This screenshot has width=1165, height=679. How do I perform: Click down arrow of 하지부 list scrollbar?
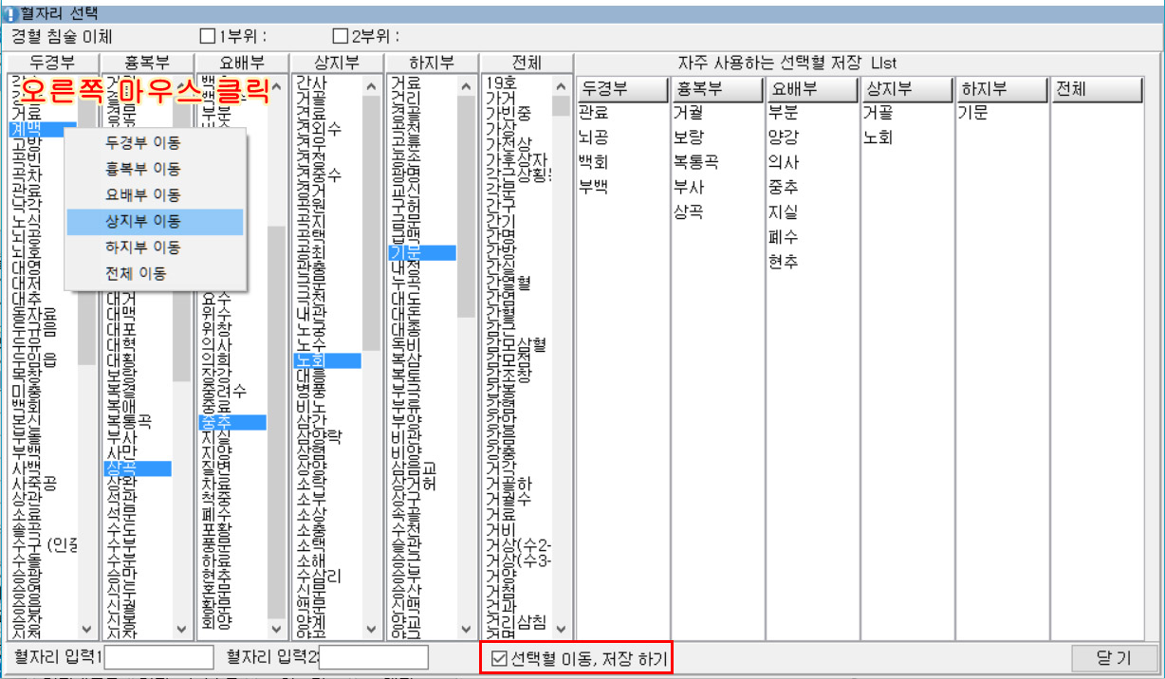coord(466,629)
